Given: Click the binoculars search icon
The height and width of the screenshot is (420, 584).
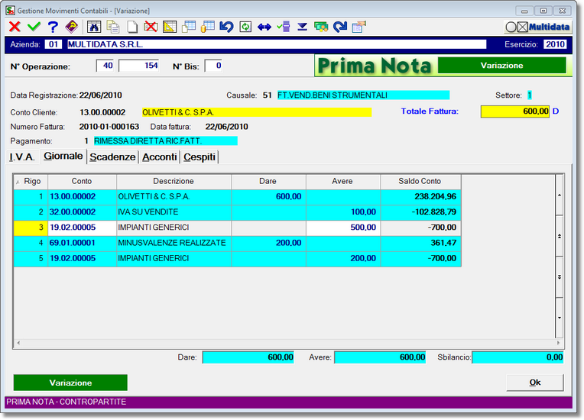Looking at the screenshot, I should click(x=94, y=27).
